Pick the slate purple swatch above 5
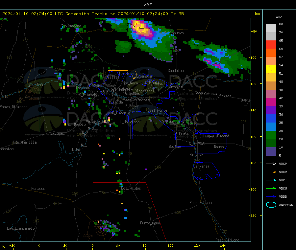The height and width of the screenshot is (250, 296). [271, 151]
